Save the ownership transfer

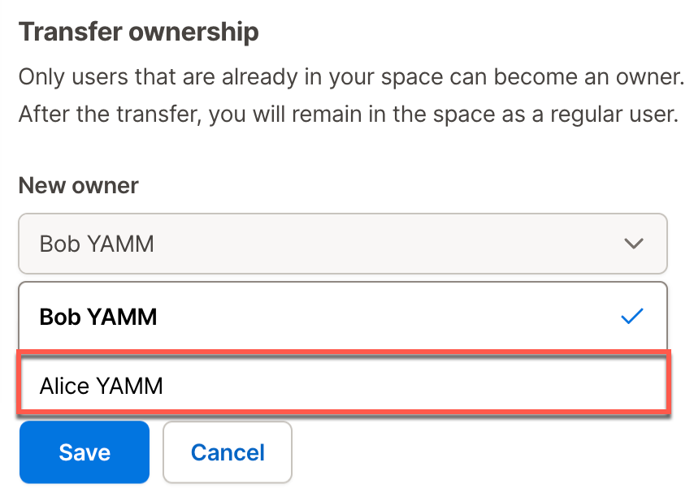pos(85,452)
